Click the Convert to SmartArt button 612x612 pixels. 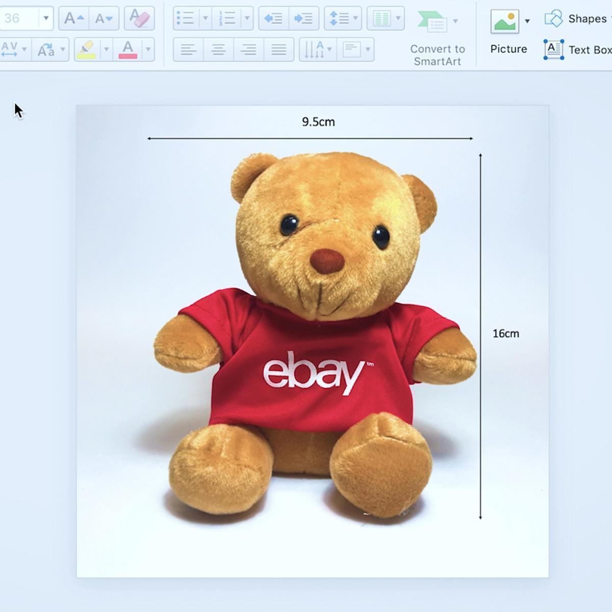[437, 37]
